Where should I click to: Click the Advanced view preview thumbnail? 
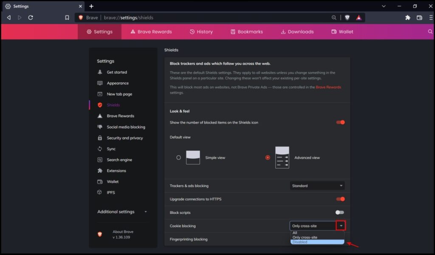tap(282, 157)
